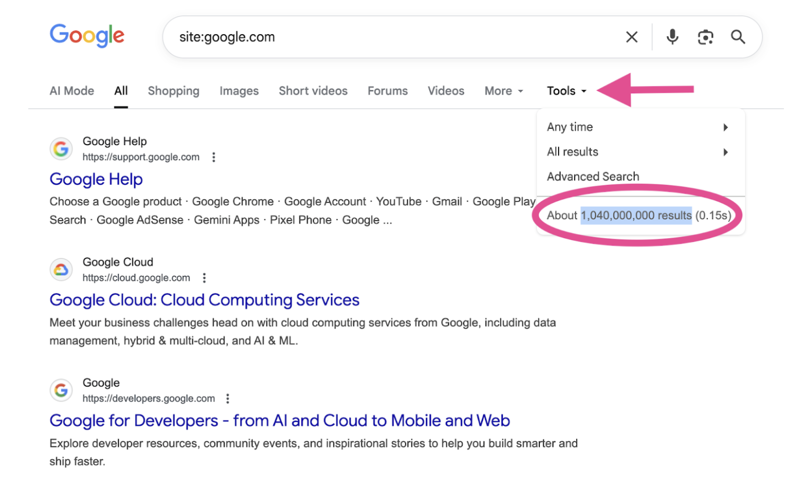Open the Forums tab
This screenshot has height=489, width=787.
388,91
